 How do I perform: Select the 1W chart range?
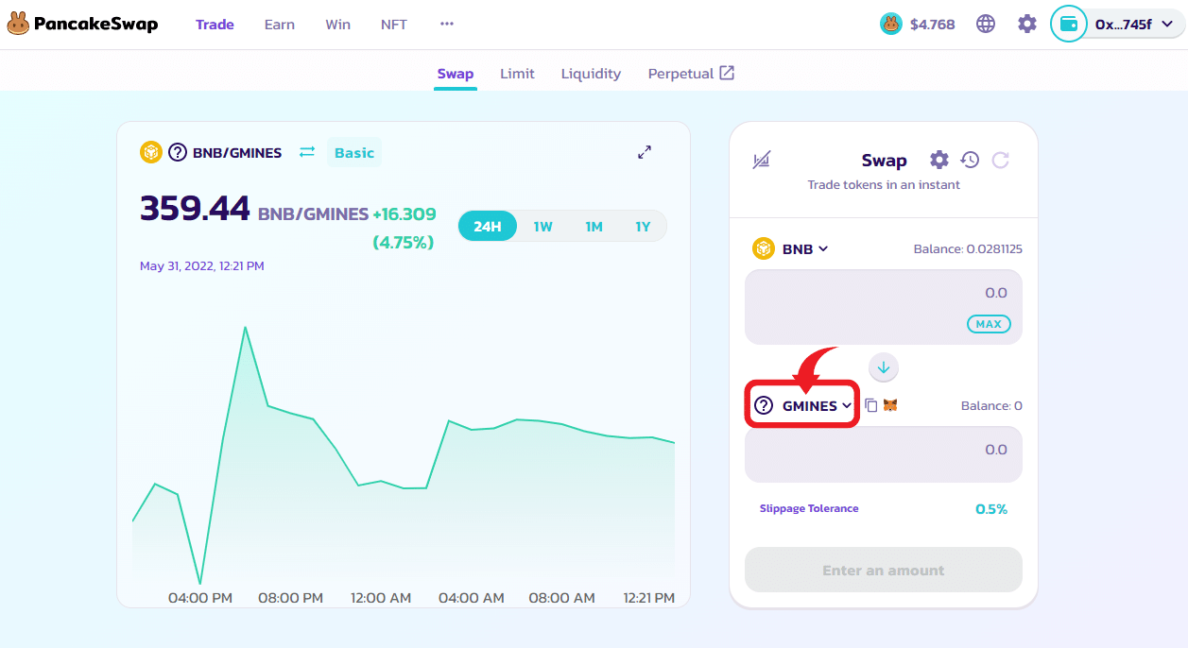[542, 227]
